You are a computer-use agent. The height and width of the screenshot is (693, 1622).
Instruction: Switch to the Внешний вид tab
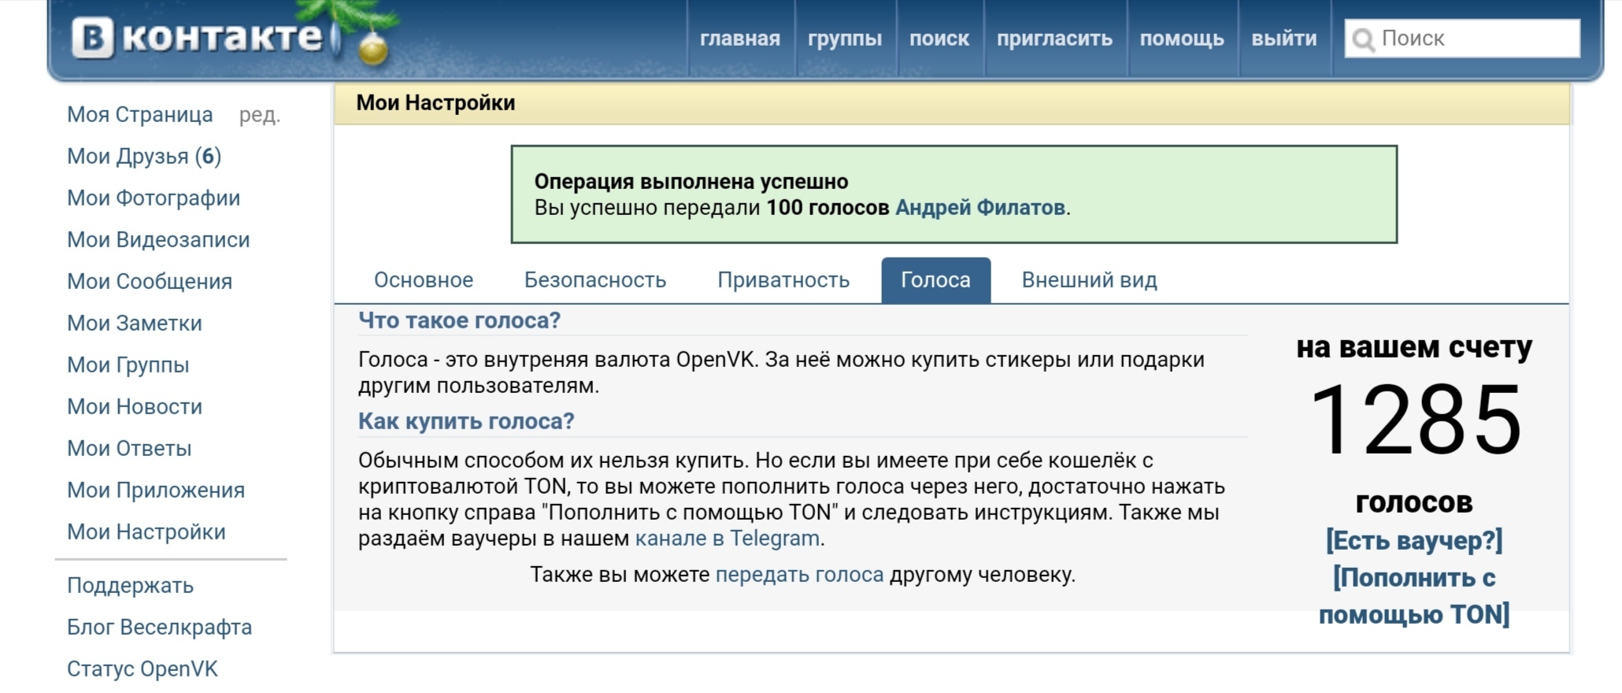1090,280
